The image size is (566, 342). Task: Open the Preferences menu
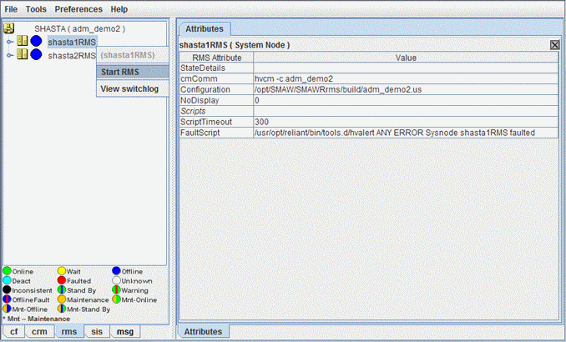(x=78, y=9)
